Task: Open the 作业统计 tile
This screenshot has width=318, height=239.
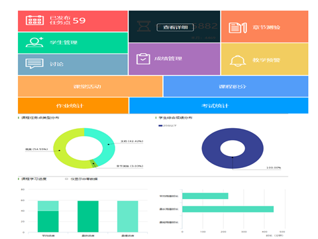Action: (73, 106)
